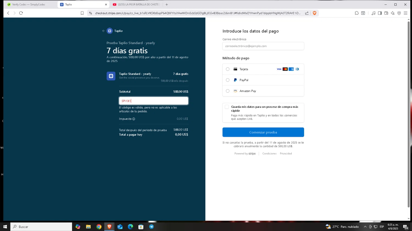Select the Taplio browser tab
This screenshot has height=231, width=412.
tap(83, 4)
